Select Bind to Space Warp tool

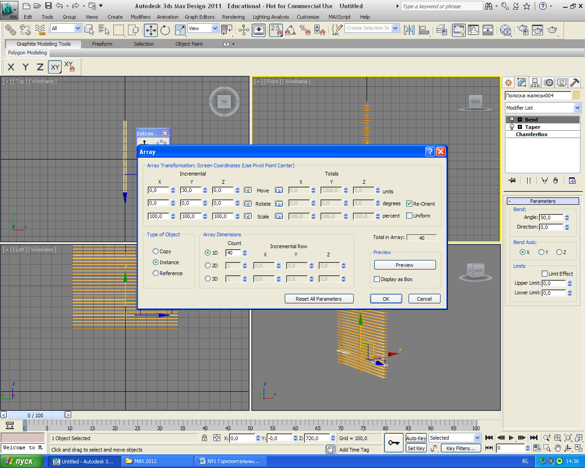[40, 30]
